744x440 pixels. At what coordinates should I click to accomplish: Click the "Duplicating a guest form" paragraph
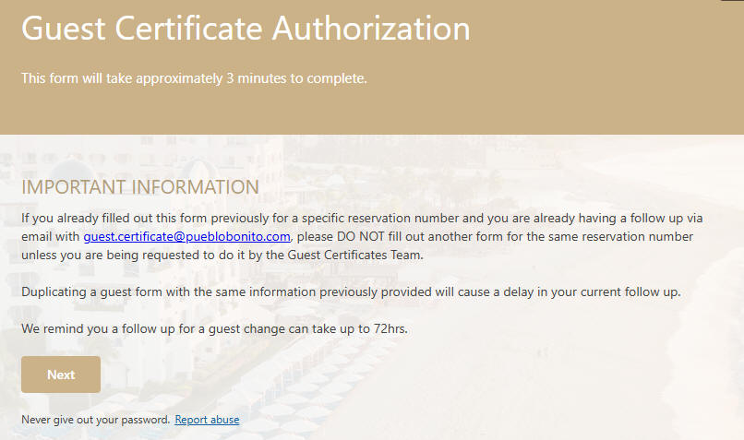(351, 292)
